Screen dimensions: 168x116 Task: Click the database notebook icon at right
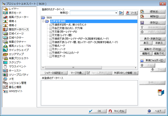(161, 93)
